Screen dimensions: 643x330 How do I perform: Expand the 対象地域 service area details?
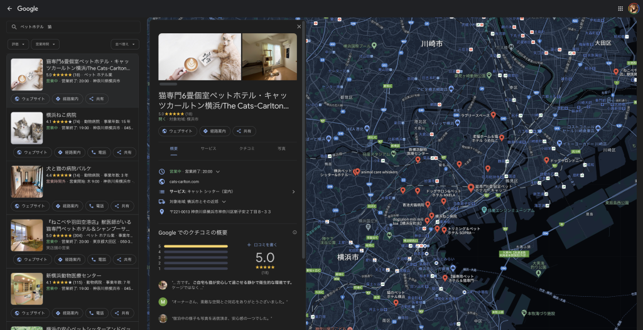click(x=224, y=201)
